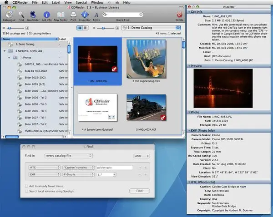Open the 'F-Stop is' dropdown
The image size is (273, 217).
pyautogui.click(x=78, y=174)
